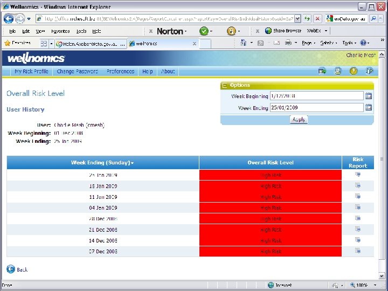
Task: Click the Back link at page bottom
Action: pos(17,269)
